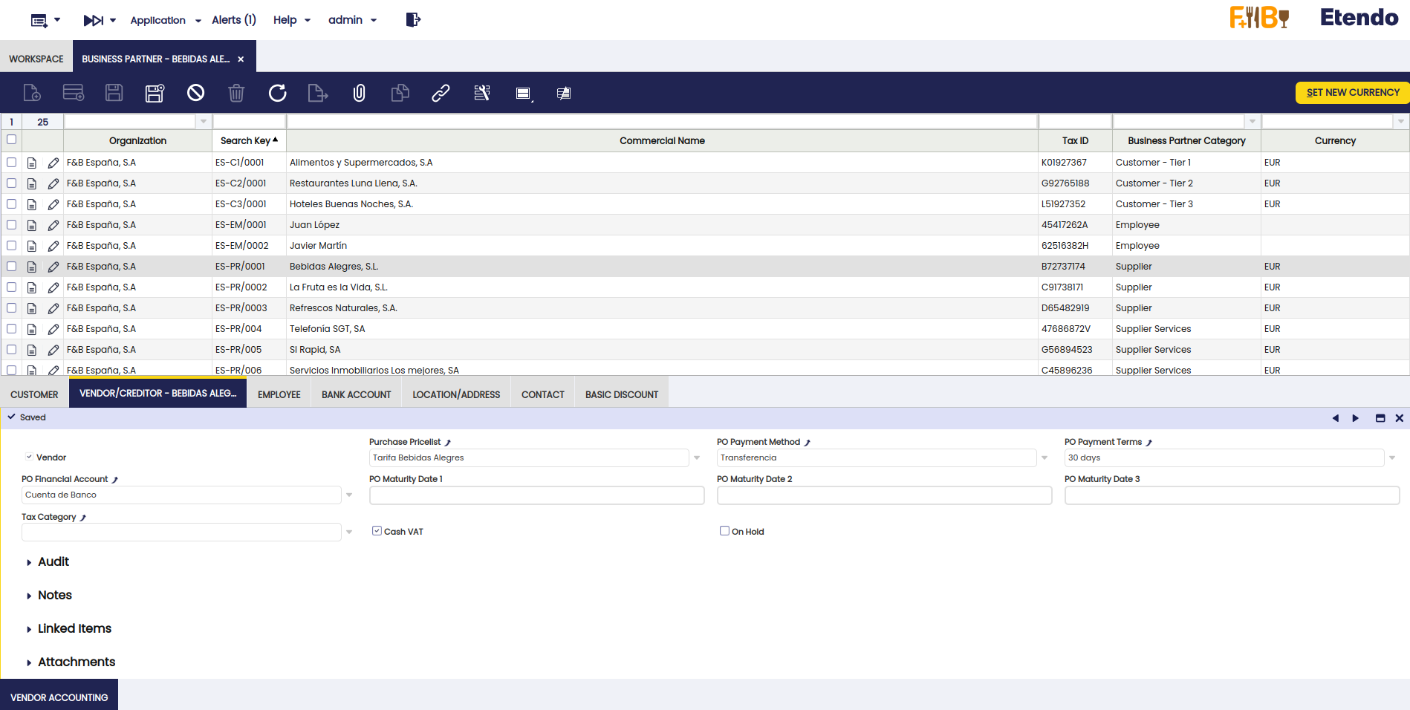Click the Delete trash can toolbar icon
This screenshot has height=710, width=1410.
(236, 93)
